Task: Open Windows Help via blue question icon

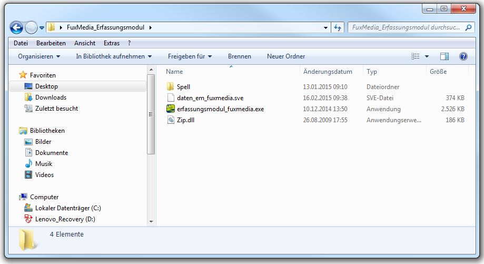Action: pyautogui.click(x=463, y=56)
